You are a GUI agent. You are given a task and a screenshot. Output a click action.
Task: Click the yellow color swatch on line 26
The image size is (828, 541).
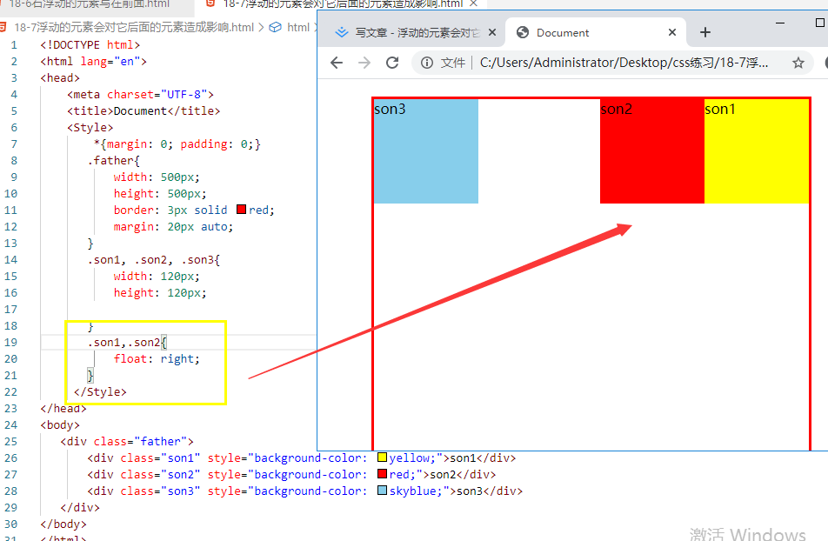tap(383, 457)
